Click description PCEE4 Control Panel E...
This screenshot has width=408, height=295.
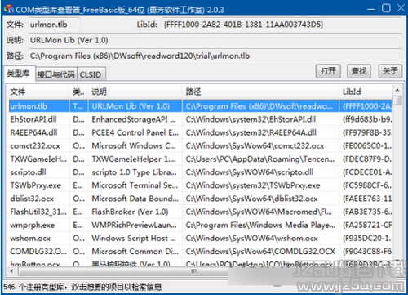pyautogui.click(x=135, y=132)
